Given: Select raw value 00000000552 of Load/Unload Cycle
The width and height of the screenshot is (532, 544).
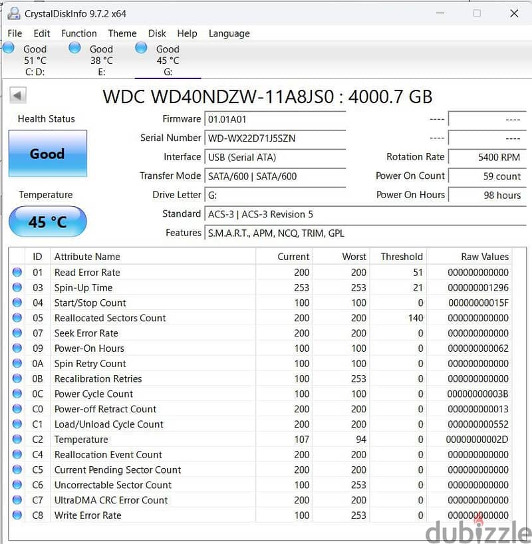Looking at the screenshot, I should coord(478,424).
